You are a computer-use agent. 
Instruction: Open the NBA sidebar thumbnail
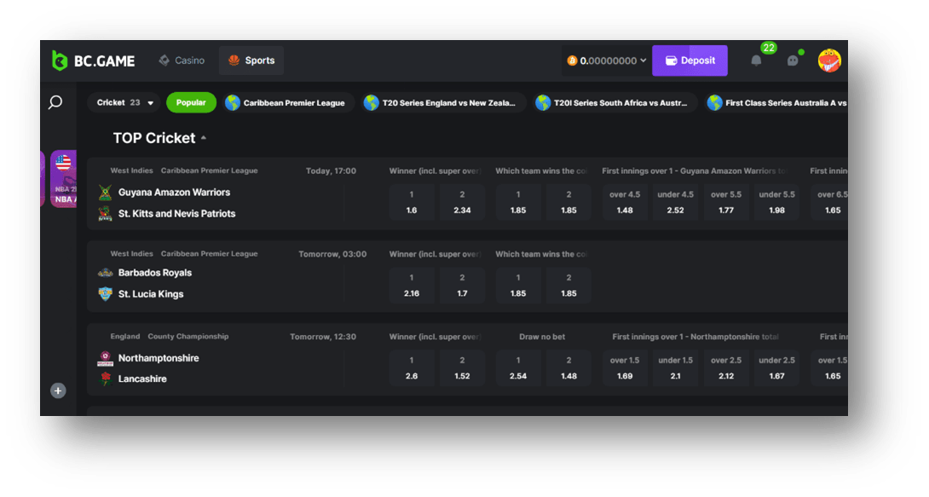coord(63,179)
